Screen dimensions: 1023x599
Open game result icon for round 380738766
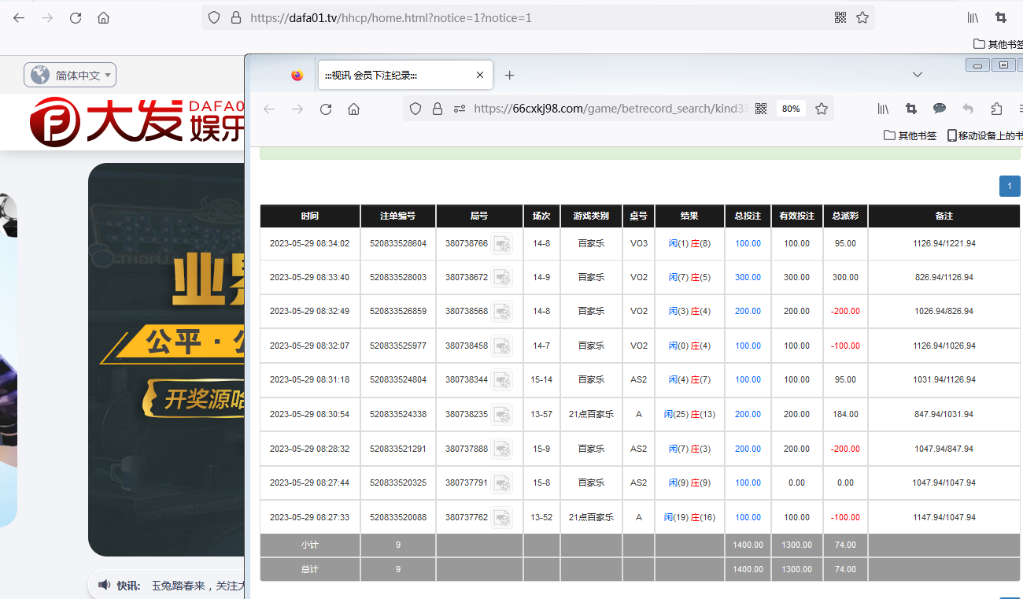click(x=502, y=244)
